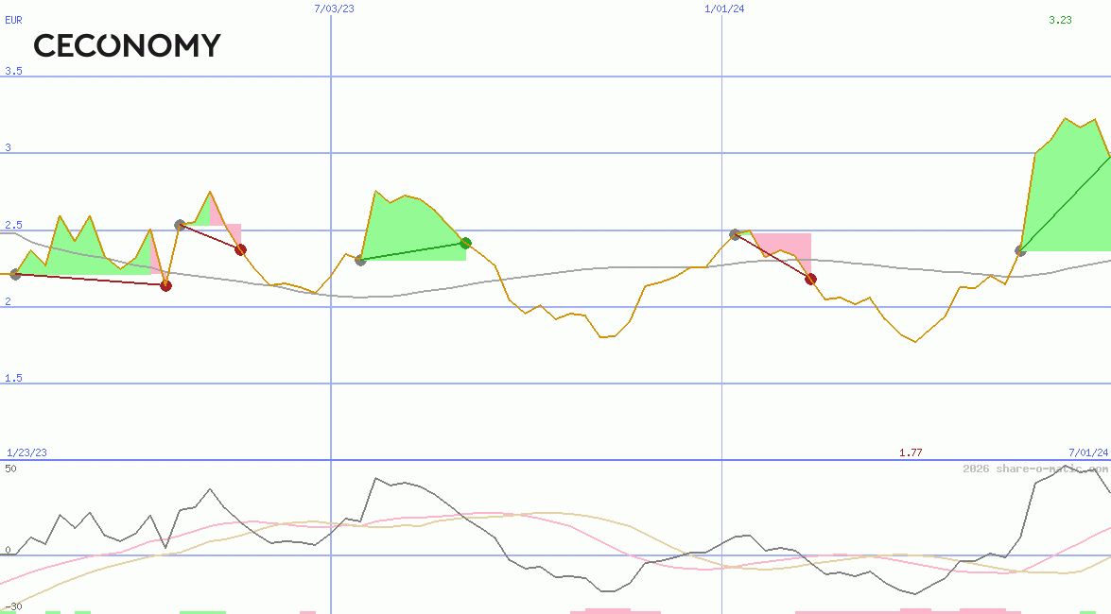This screenshot has height=614, width=1111.
Task: Click the green dot marker on the price line
Action: [x=465, y=243]
